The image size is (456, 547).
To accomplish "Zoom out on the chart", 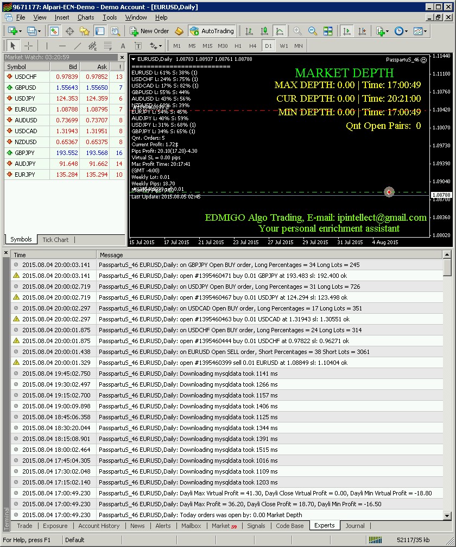I will tap(313, 31).
